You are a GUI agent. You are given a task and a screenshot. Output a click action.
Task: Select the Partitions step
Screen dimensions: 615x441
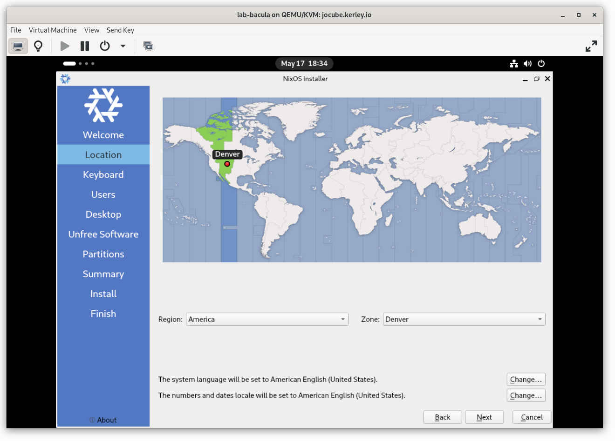click(x=103, y=254)
